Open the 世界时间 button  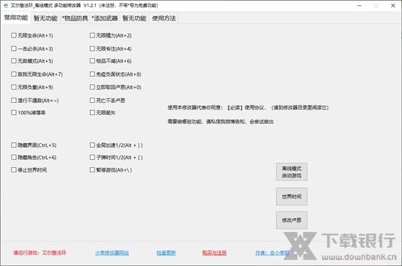(x=291, y=196)
